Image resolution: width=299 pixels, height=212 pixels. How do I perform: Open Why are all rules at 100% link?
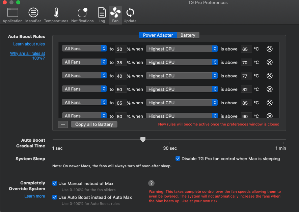pyautogui.click(x=28, y=56)
